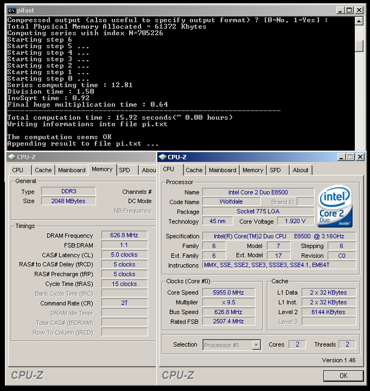Open About tab in front CPU-Z window
The height and width of the screenshot is (391, 370).
301,170
